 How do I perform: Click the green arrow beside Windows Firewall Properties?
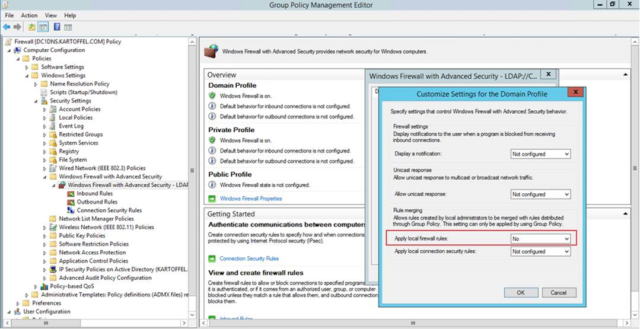point(212,199)
